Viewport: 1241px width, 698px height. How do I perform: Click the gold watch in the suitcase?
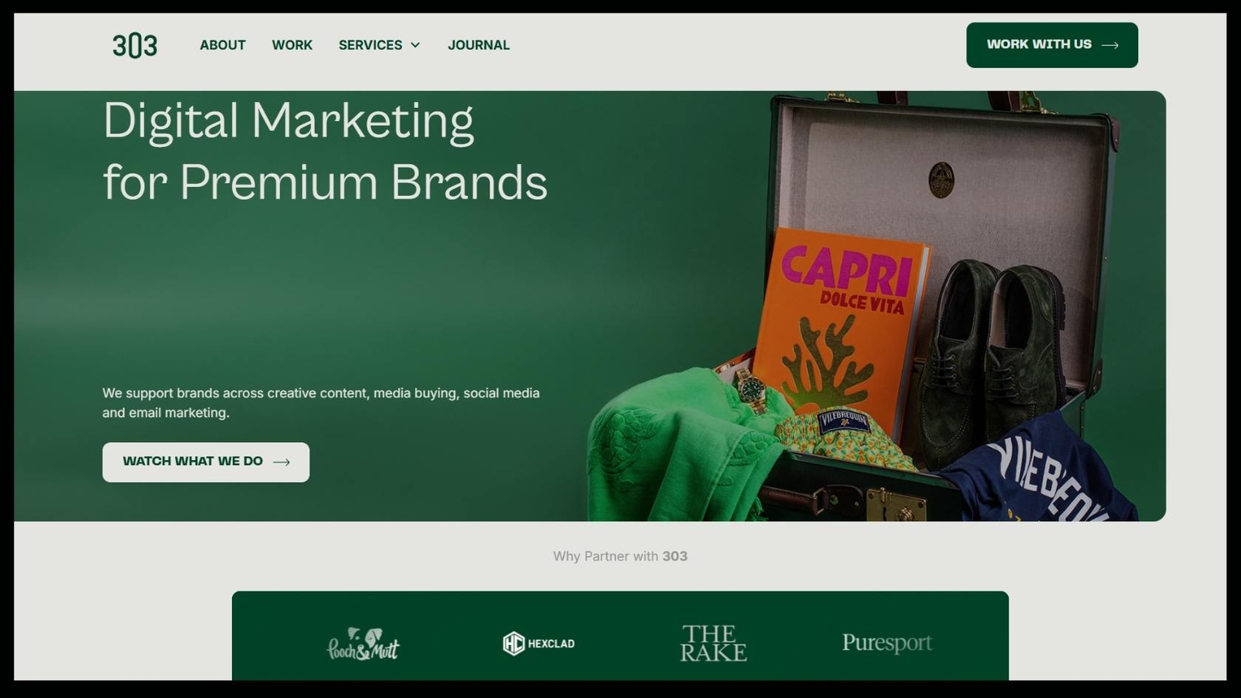750,390
